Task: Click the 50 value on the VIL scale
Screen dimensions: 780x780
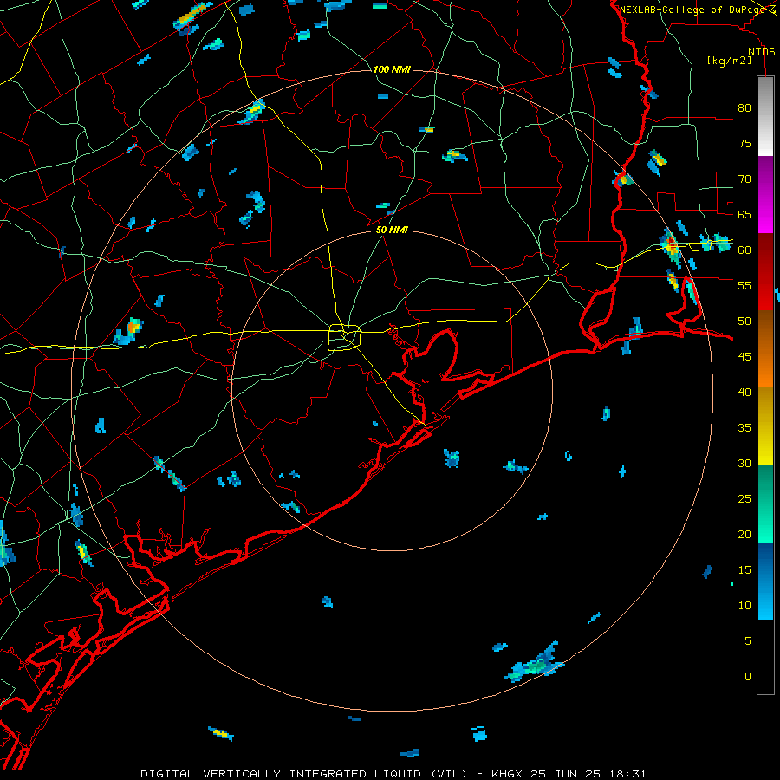Action: coord(744,322)
